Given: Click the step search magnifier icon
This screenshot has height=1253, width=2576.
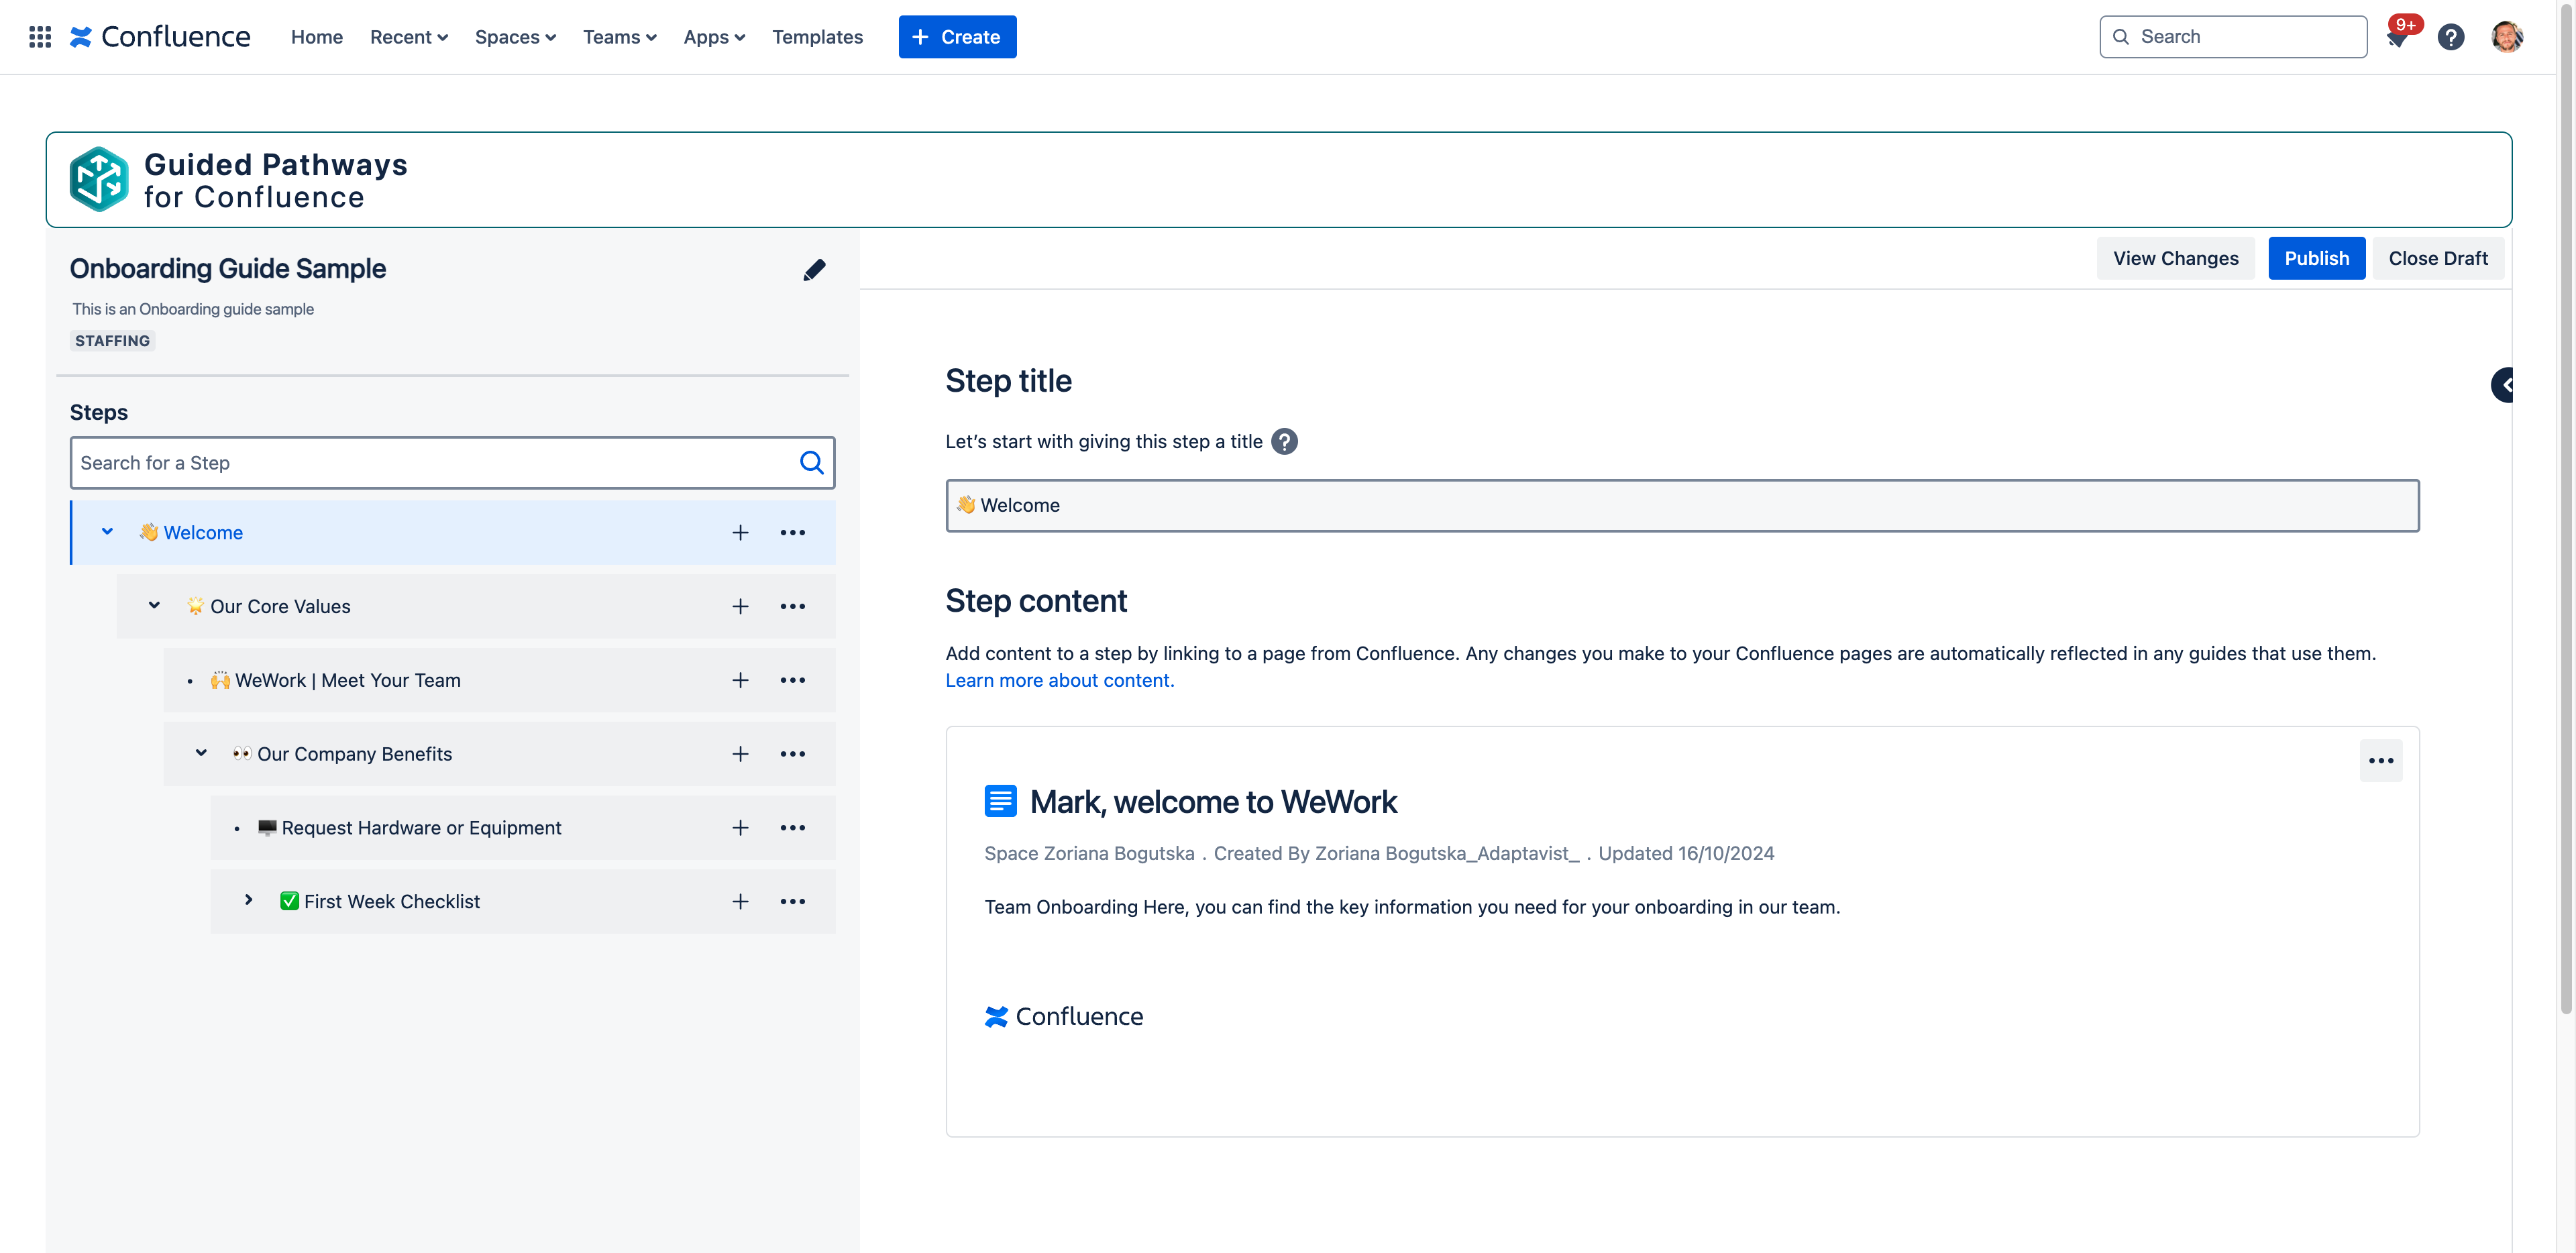Looking at the screenshot, I should point(811,463).
